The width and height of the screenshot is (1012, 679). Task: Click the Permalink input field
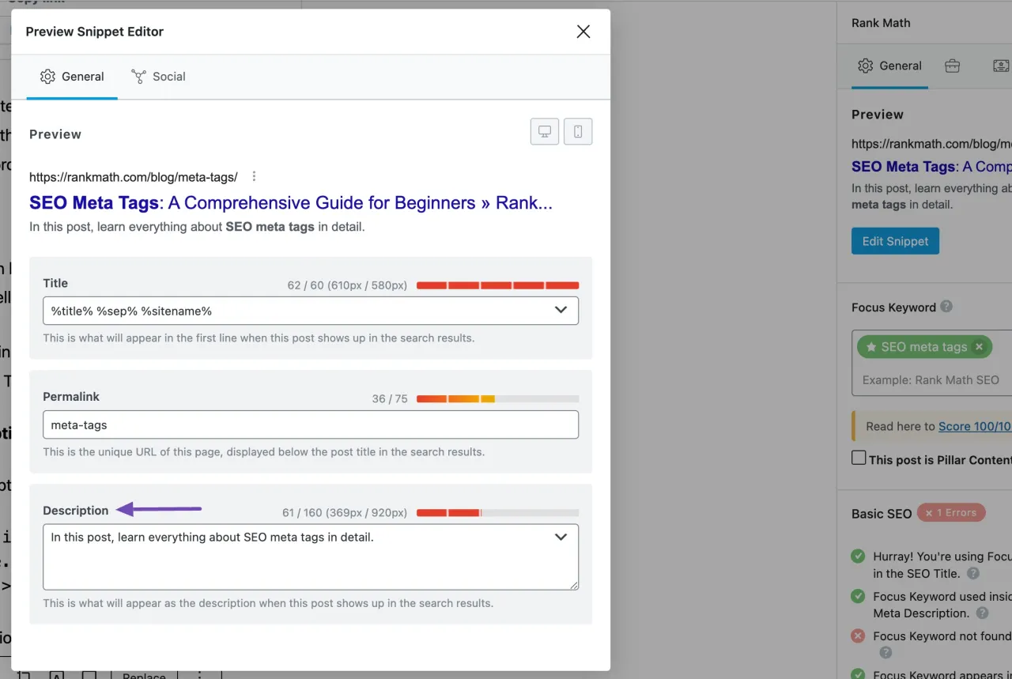point(310,425)
